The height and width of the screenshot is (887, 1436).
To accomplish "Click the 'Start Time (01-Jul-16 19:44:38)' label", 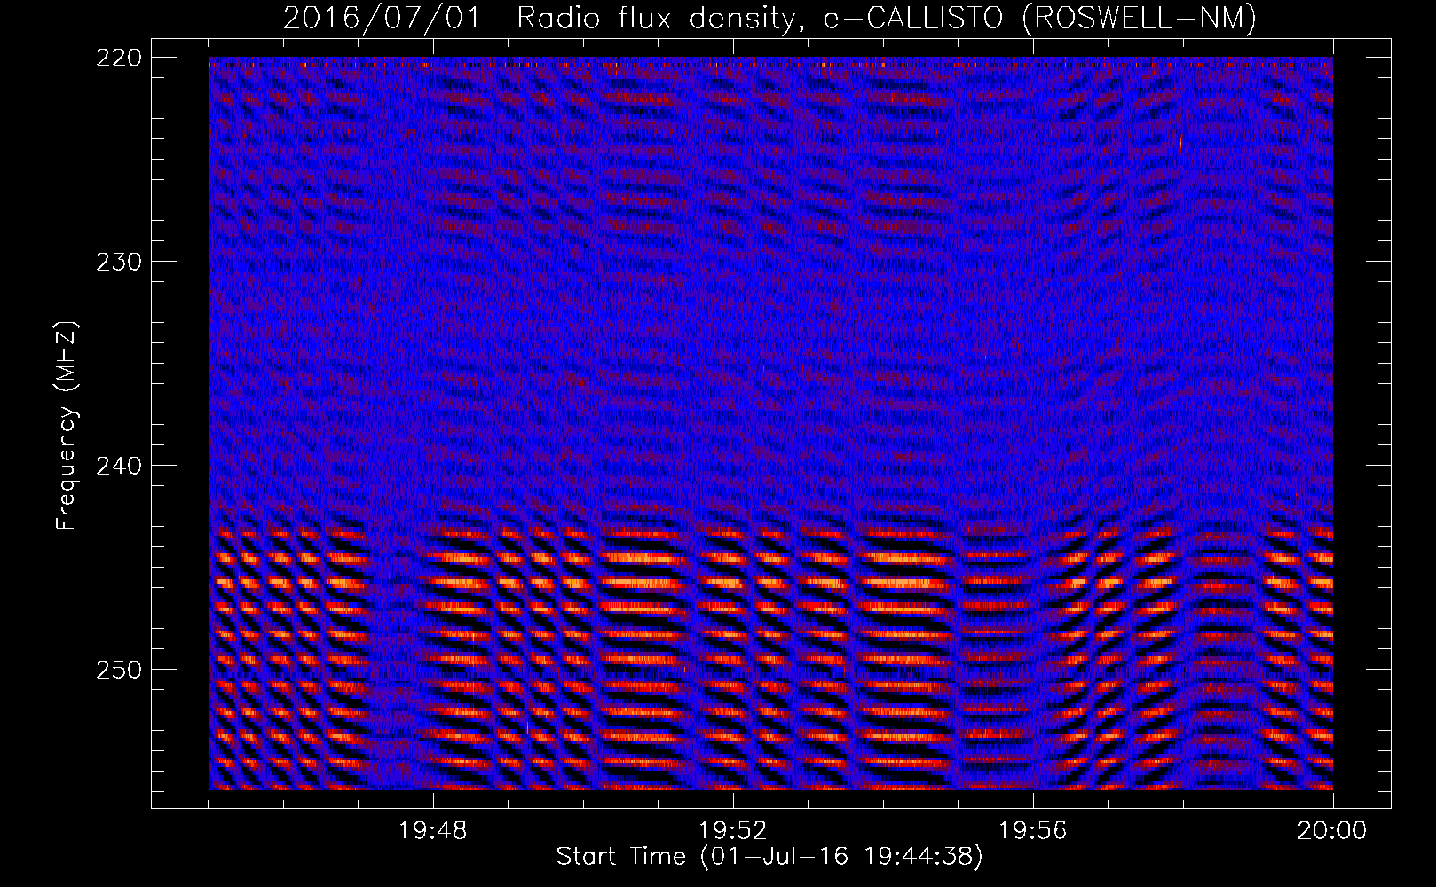I will tap(769, 857).
